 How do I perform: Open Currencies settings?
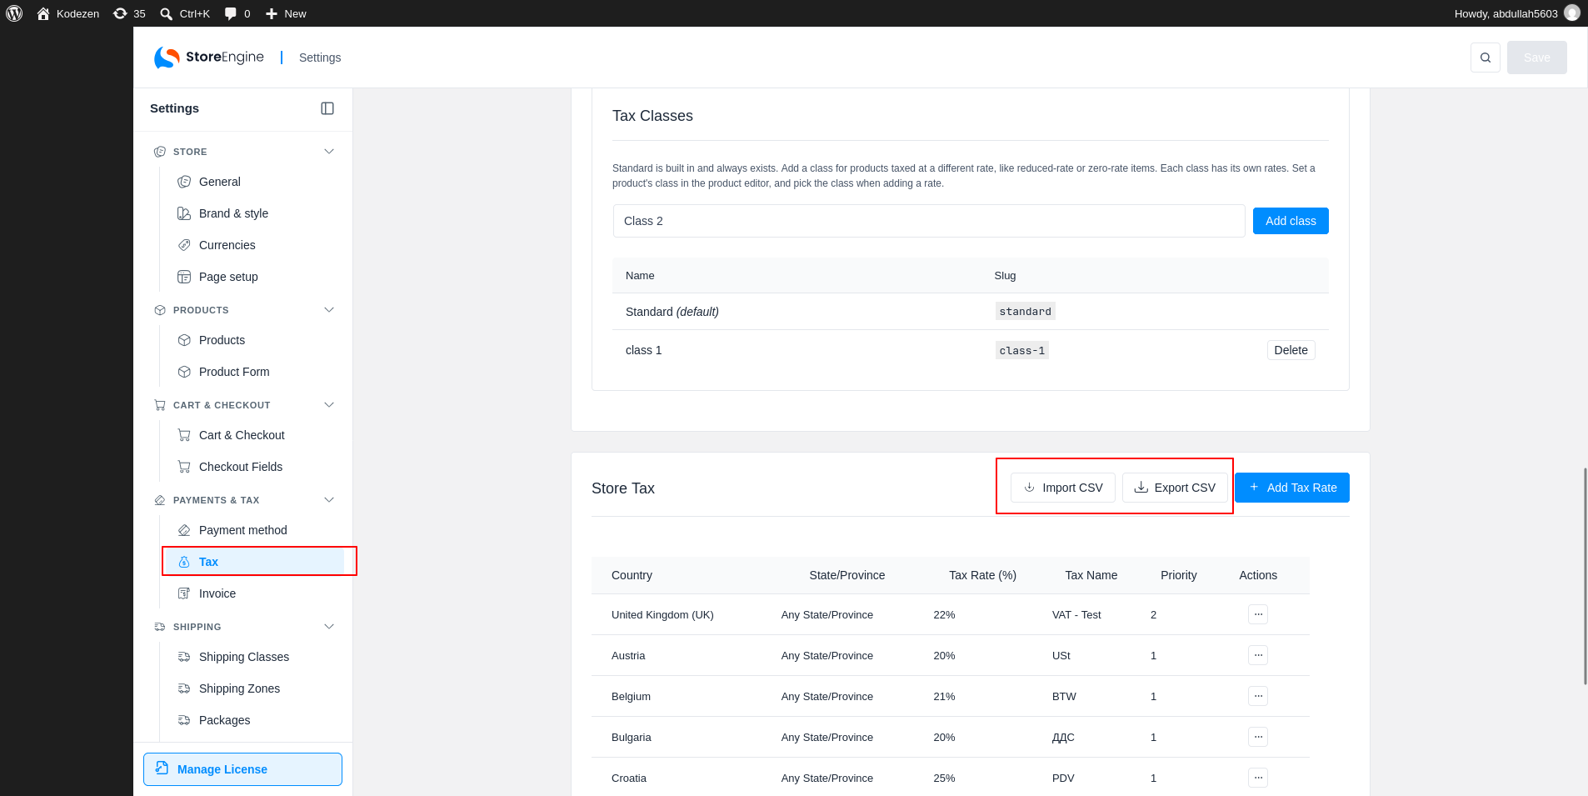(x=255, y=245)
